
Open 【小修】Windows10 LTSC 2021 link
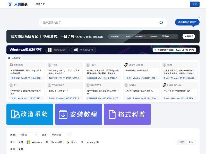pyautogui.click(x=65, y=98)
